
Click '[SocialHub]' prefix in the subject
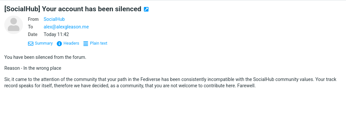pyautogui.click(x=22, y=9)
